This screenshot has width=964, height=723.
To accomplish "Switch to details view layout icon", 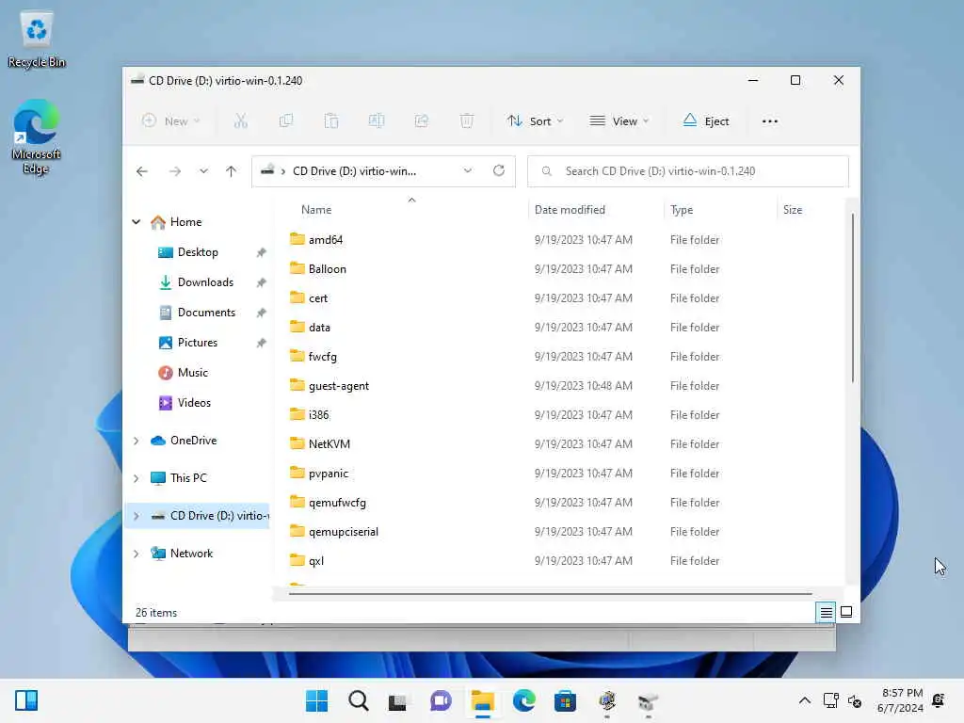I will pos(826,612).
